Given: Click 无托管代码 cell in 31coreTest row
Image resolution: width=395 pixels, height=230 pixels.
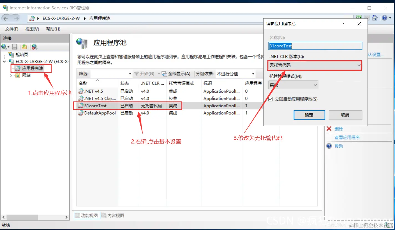Looking at the screenshot, I should click(151, 106).
